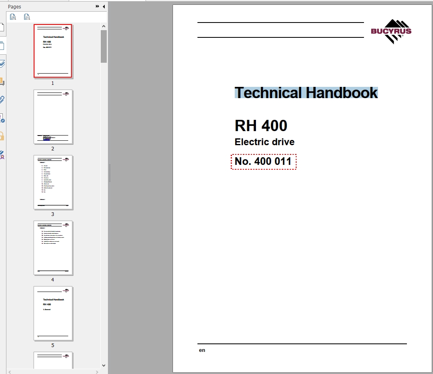Select the page 5 thumbnail

pyautogui.click(x=53, y=313)
